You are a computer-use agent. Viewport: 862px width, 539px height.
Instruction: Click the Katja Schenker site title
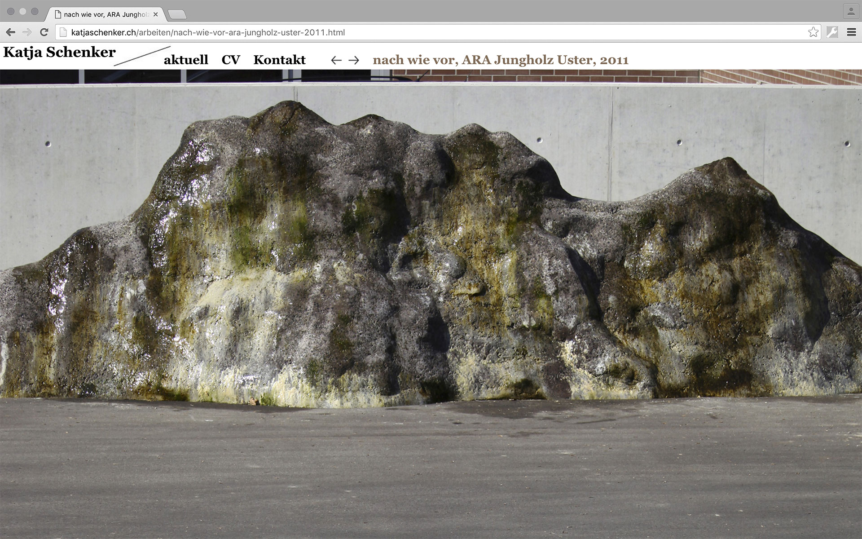[x=59, y=53]
